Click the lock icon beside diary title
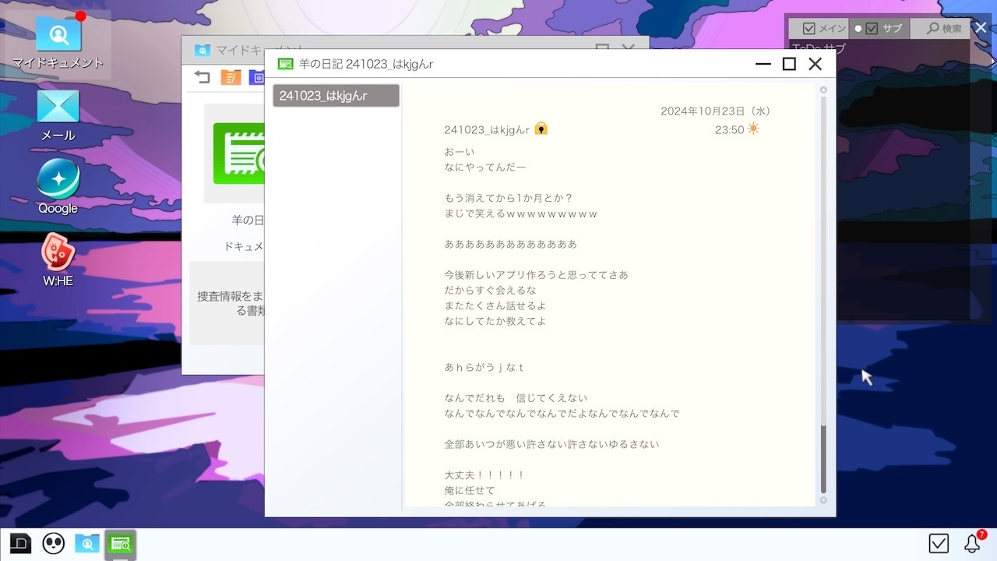Viewport: 997px width, 561px height. tap(541, 129)
